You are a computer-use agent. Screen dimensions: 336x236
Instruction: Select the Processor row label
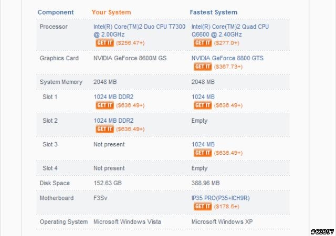coord(54,27)
